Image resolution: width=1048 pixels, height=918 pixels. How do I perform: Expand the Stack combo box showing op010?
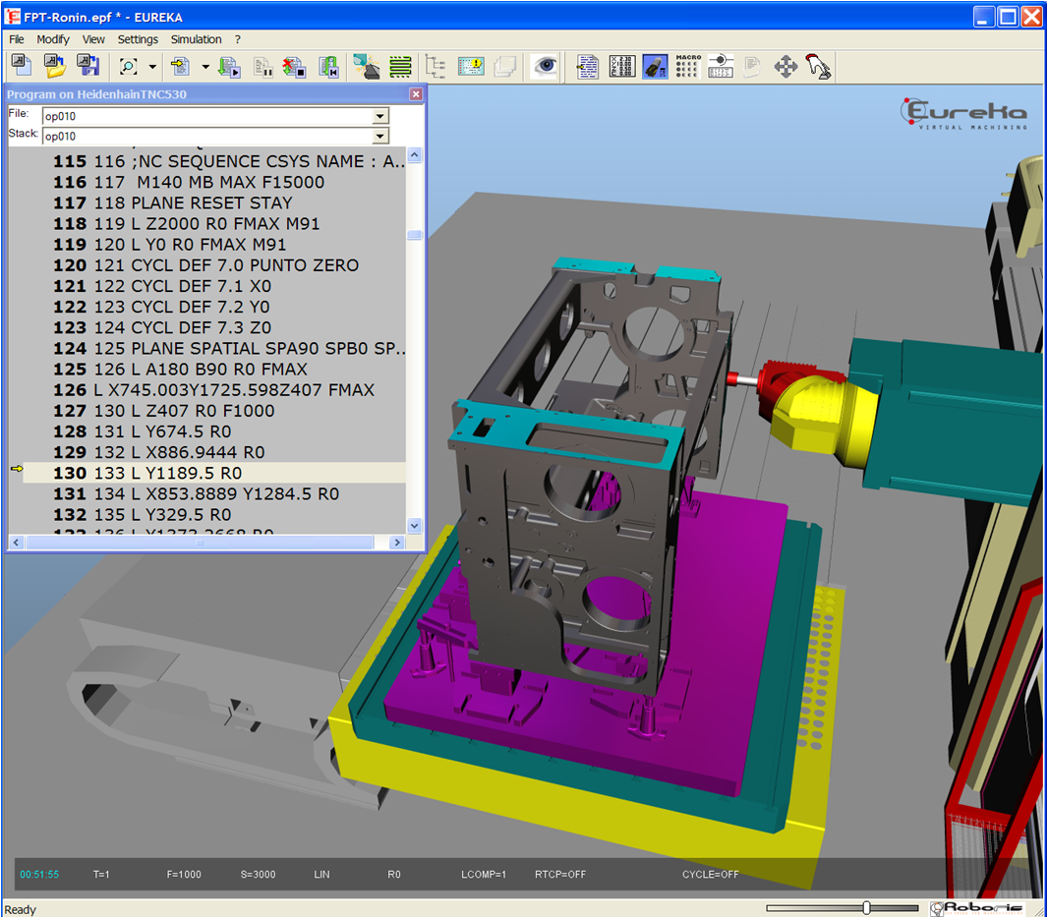point(379,137)
